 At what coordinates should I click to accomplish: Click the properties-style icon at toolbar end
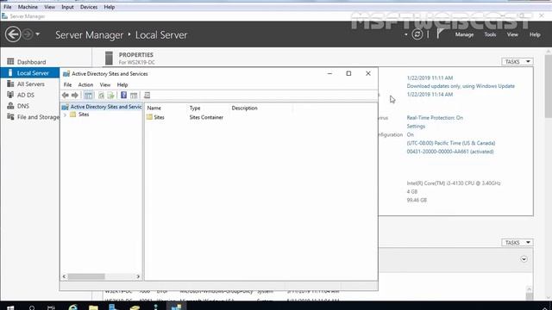click(x=147, y=96)
